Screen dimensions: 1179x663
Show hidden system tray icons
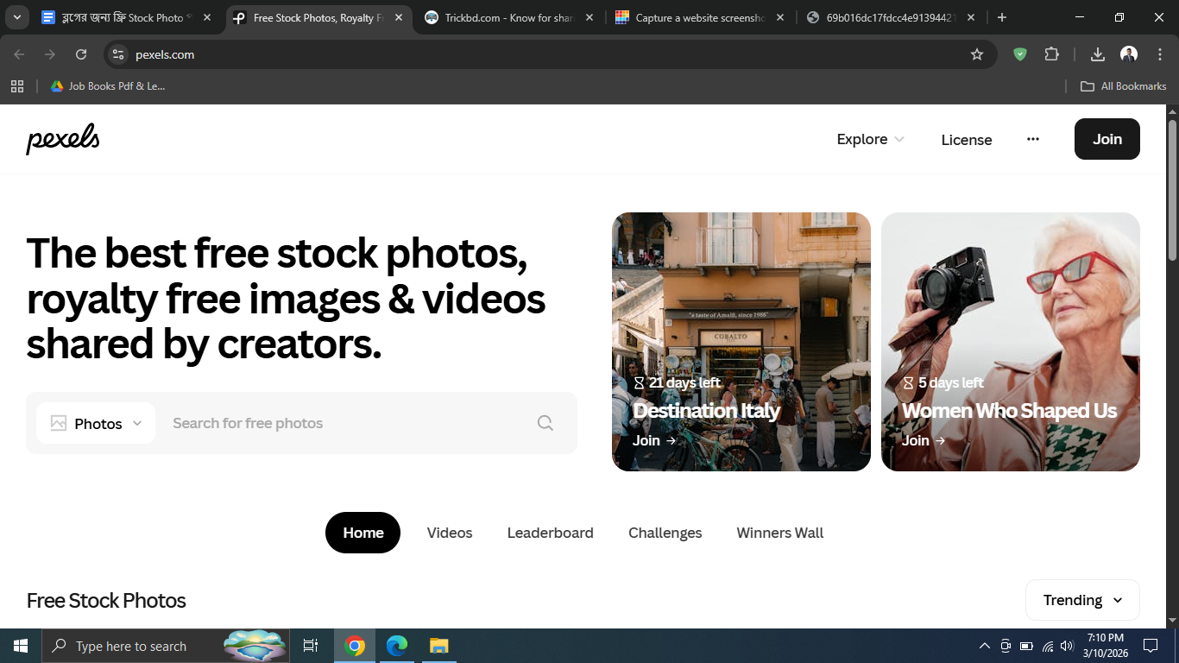coord(984,646)
